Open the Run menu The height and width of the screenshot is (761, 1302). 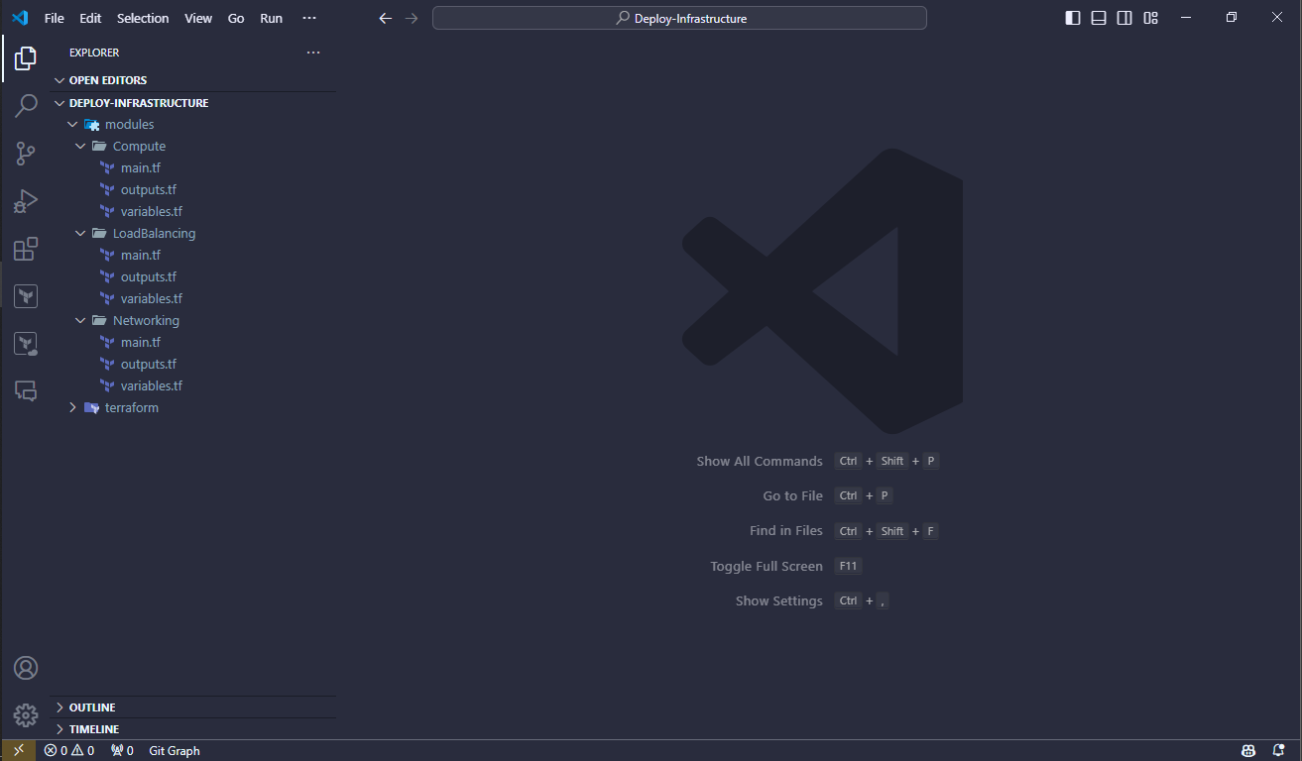(x=271, y=18)
